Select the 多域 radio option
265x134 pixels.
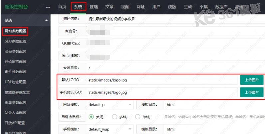tap(115, 117)
